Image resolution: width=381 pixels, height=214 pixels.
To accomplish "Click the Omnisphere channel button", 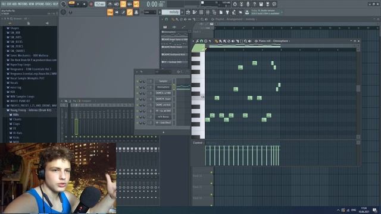I will coord(163,87).
